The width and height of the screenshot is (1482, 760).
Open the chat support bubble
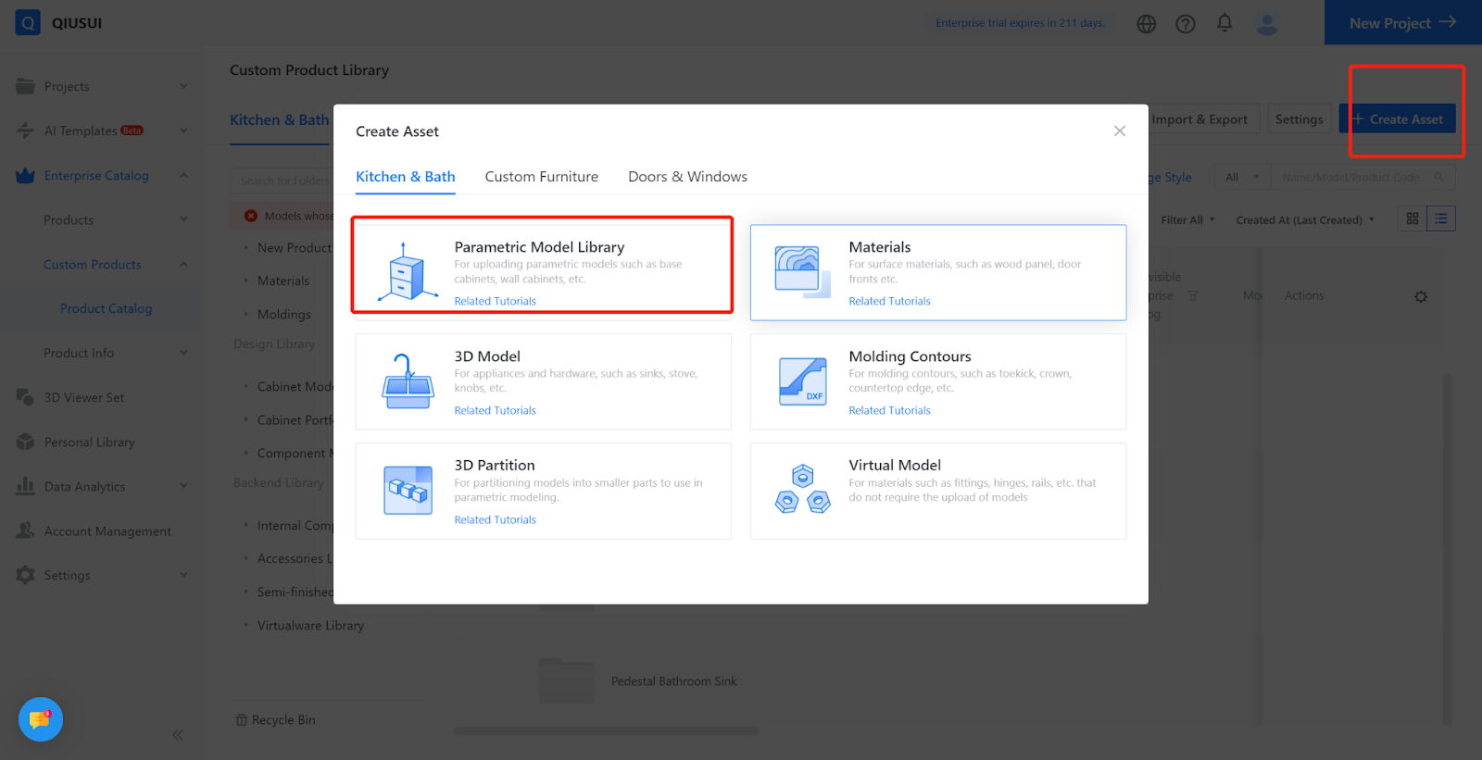(41, 719)
